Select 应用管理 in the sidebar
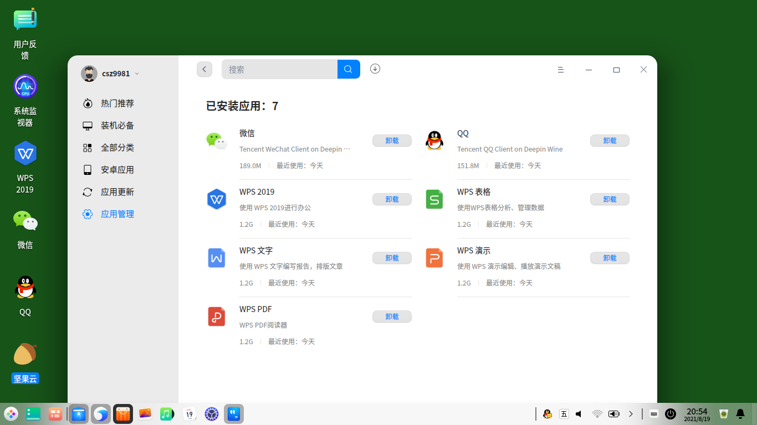Image resolution: width=757 pixels, height=425 pixels. [x=117, y=214]
